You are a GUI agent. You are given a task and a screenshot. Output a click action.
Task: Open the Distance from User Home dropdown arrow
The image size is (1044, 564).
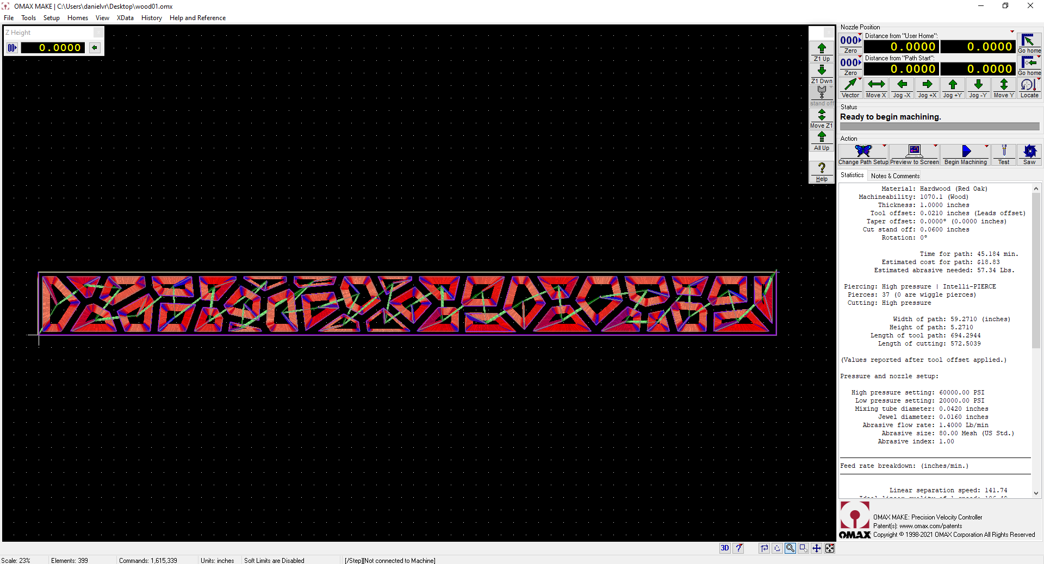(x=1012, y=32)
